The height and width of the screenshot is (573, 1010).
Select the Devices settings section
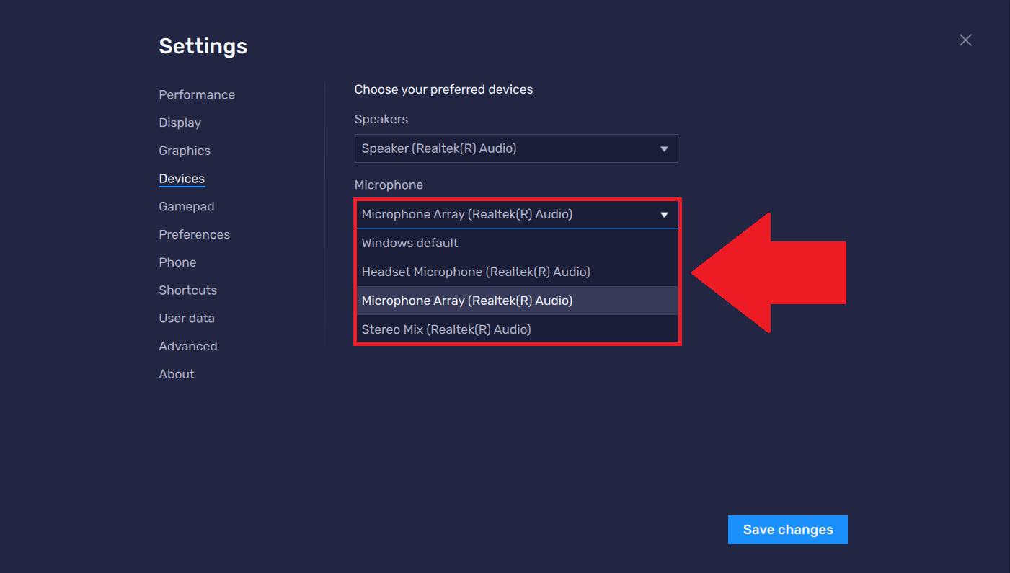pyautogui.click(x=182, y=179)
